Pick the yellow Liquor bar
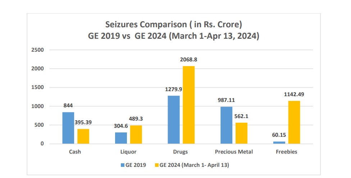This screenshot has width=351, height=178. point(136,134)
